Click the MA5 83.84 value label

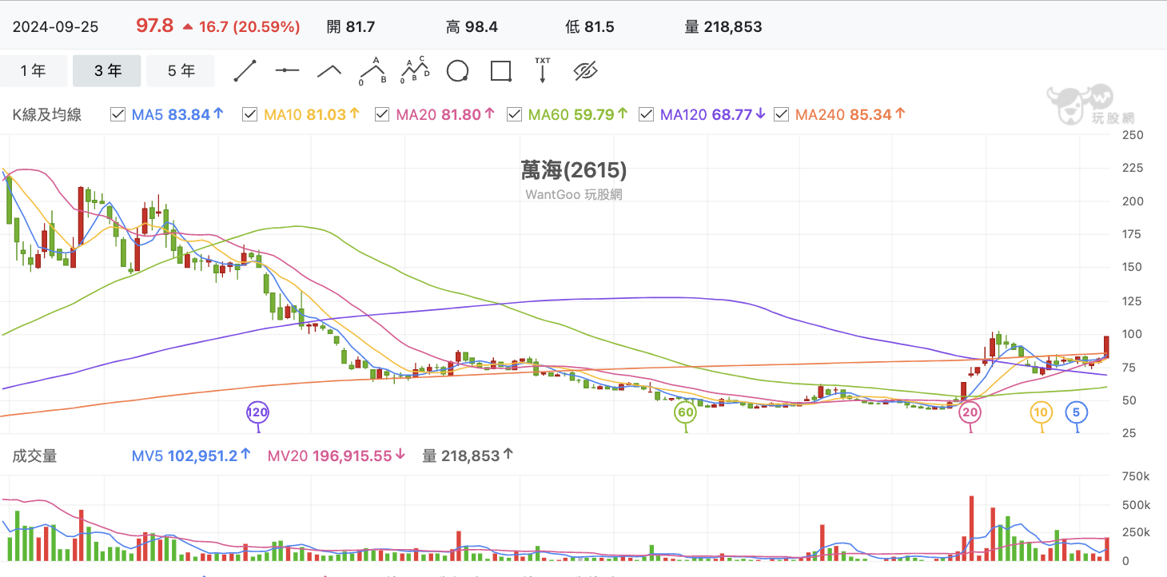177,114
